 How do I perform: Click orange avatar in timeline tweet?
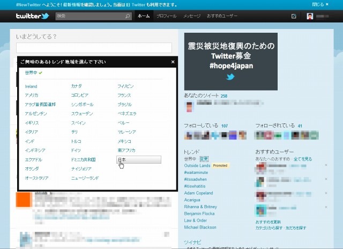[24, 200]
